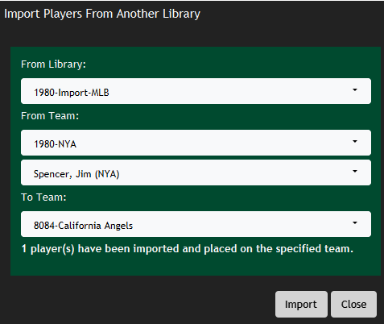Open the 1980-NYA team combo box

(x=196, y=143)
